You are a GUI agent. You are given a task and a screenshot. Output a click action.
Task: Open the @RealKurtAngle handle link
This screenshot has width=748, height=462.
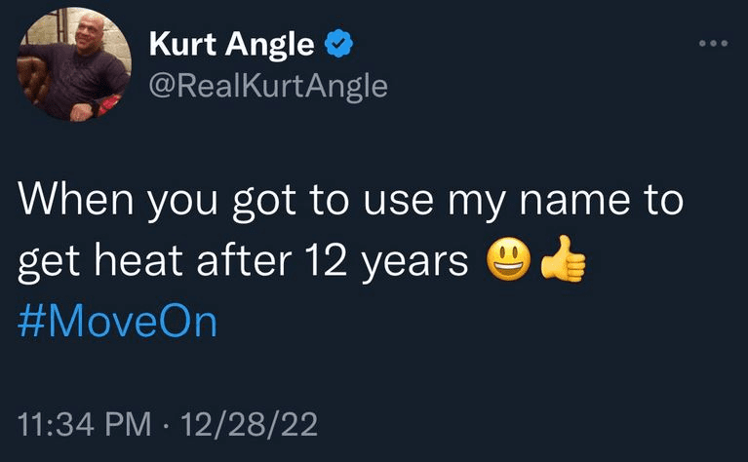click(x=267, y=87)
